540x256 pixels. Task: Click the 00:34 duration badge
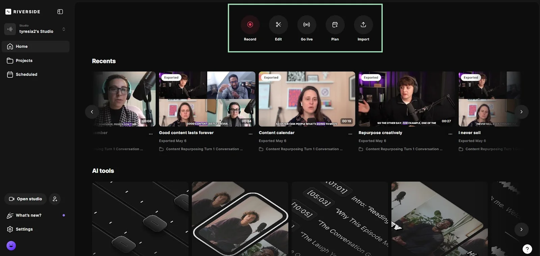click(246, 121)
